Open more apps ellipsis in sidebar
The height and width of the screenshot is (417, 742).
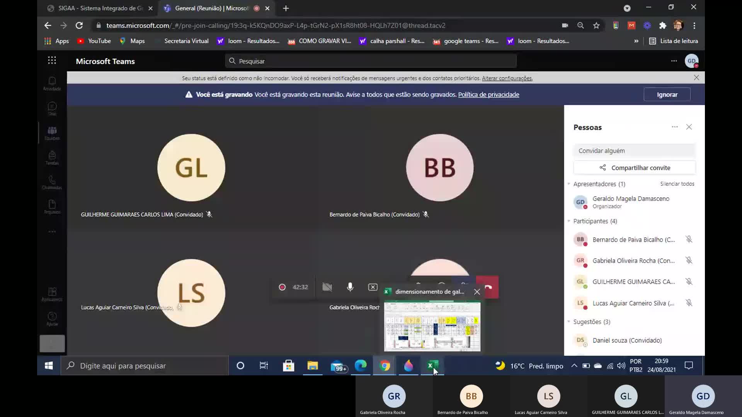(52, 232)
